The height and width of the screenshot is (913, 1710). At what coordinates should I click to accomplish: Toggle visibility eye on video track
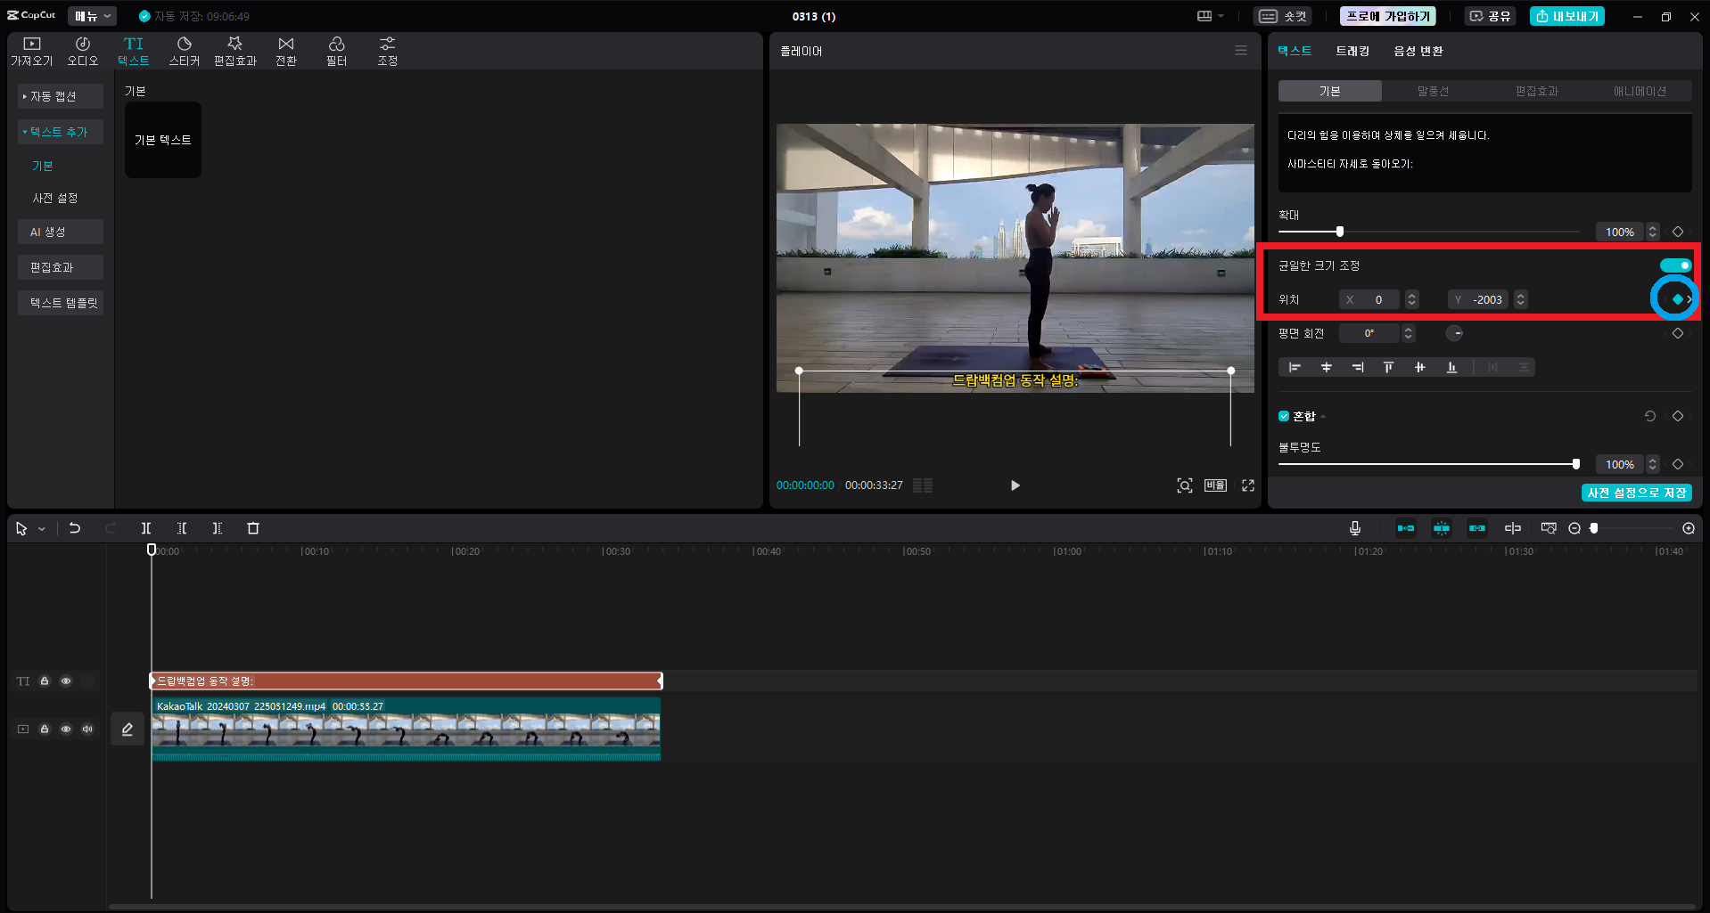pyautogui.click(x=66, y=730)
